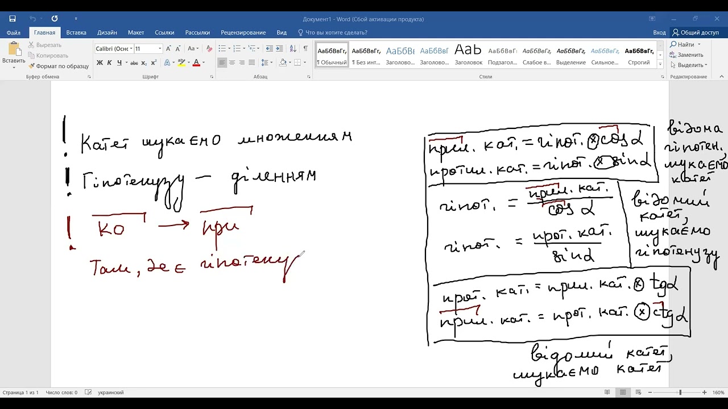Switch to the Дизайн tab

(107, 32)
